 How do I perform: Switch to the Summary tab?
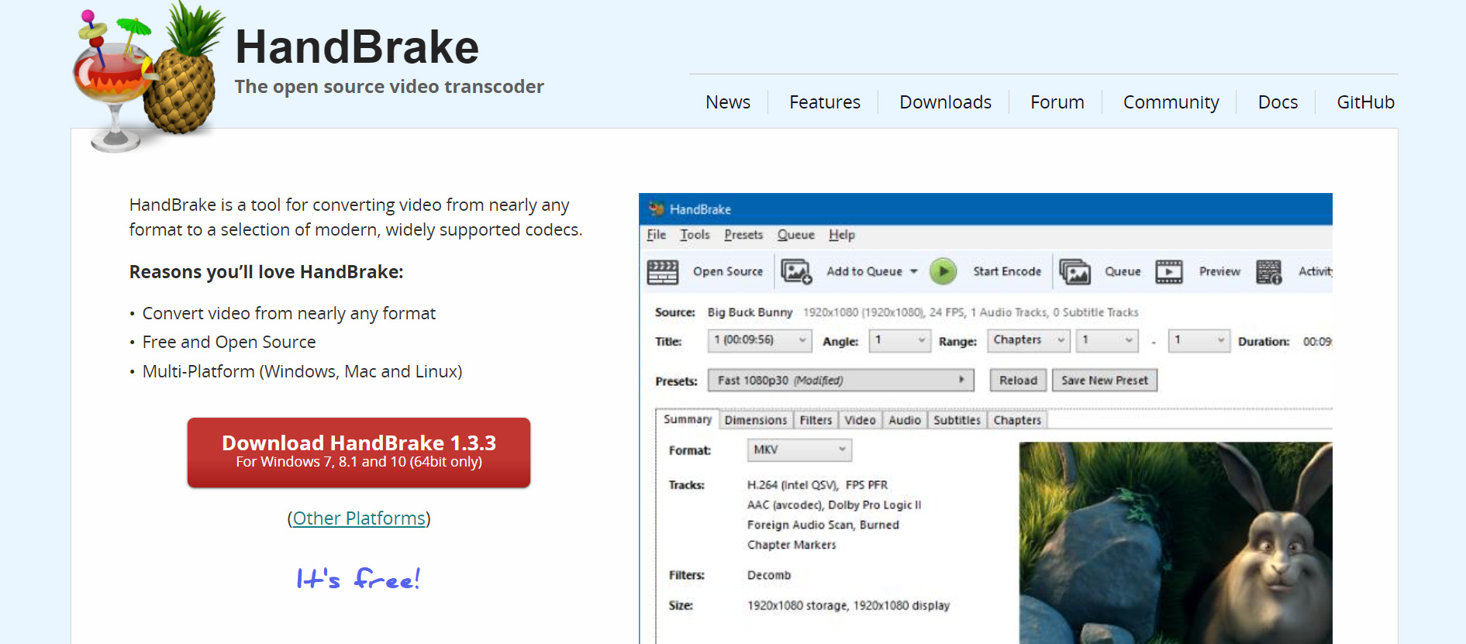tap(687, 419)
